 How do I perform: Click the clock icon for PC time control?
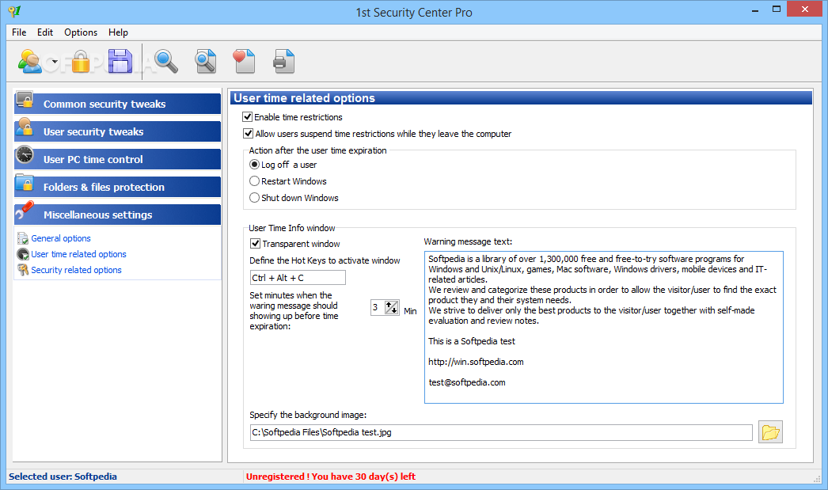click(x=25, y=154)
